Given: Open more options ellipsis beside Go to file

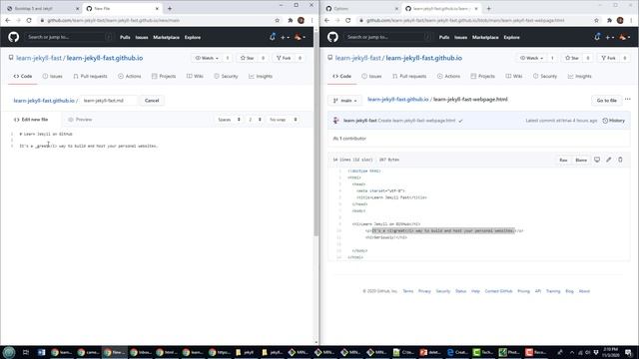Looking at the screenshot, I should (628, 99).
